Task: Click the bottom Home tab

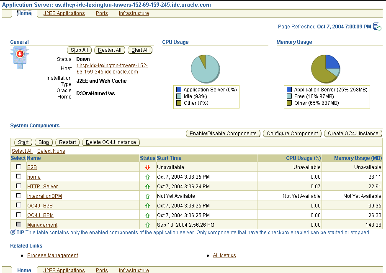Action: pyautogui.click(x=24, y=270)
